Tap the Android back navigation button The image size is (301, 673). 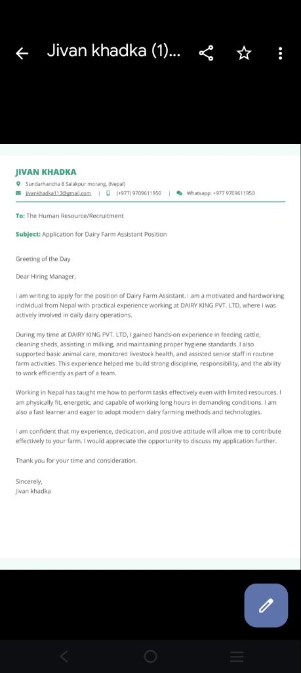[x=64, y=656]
